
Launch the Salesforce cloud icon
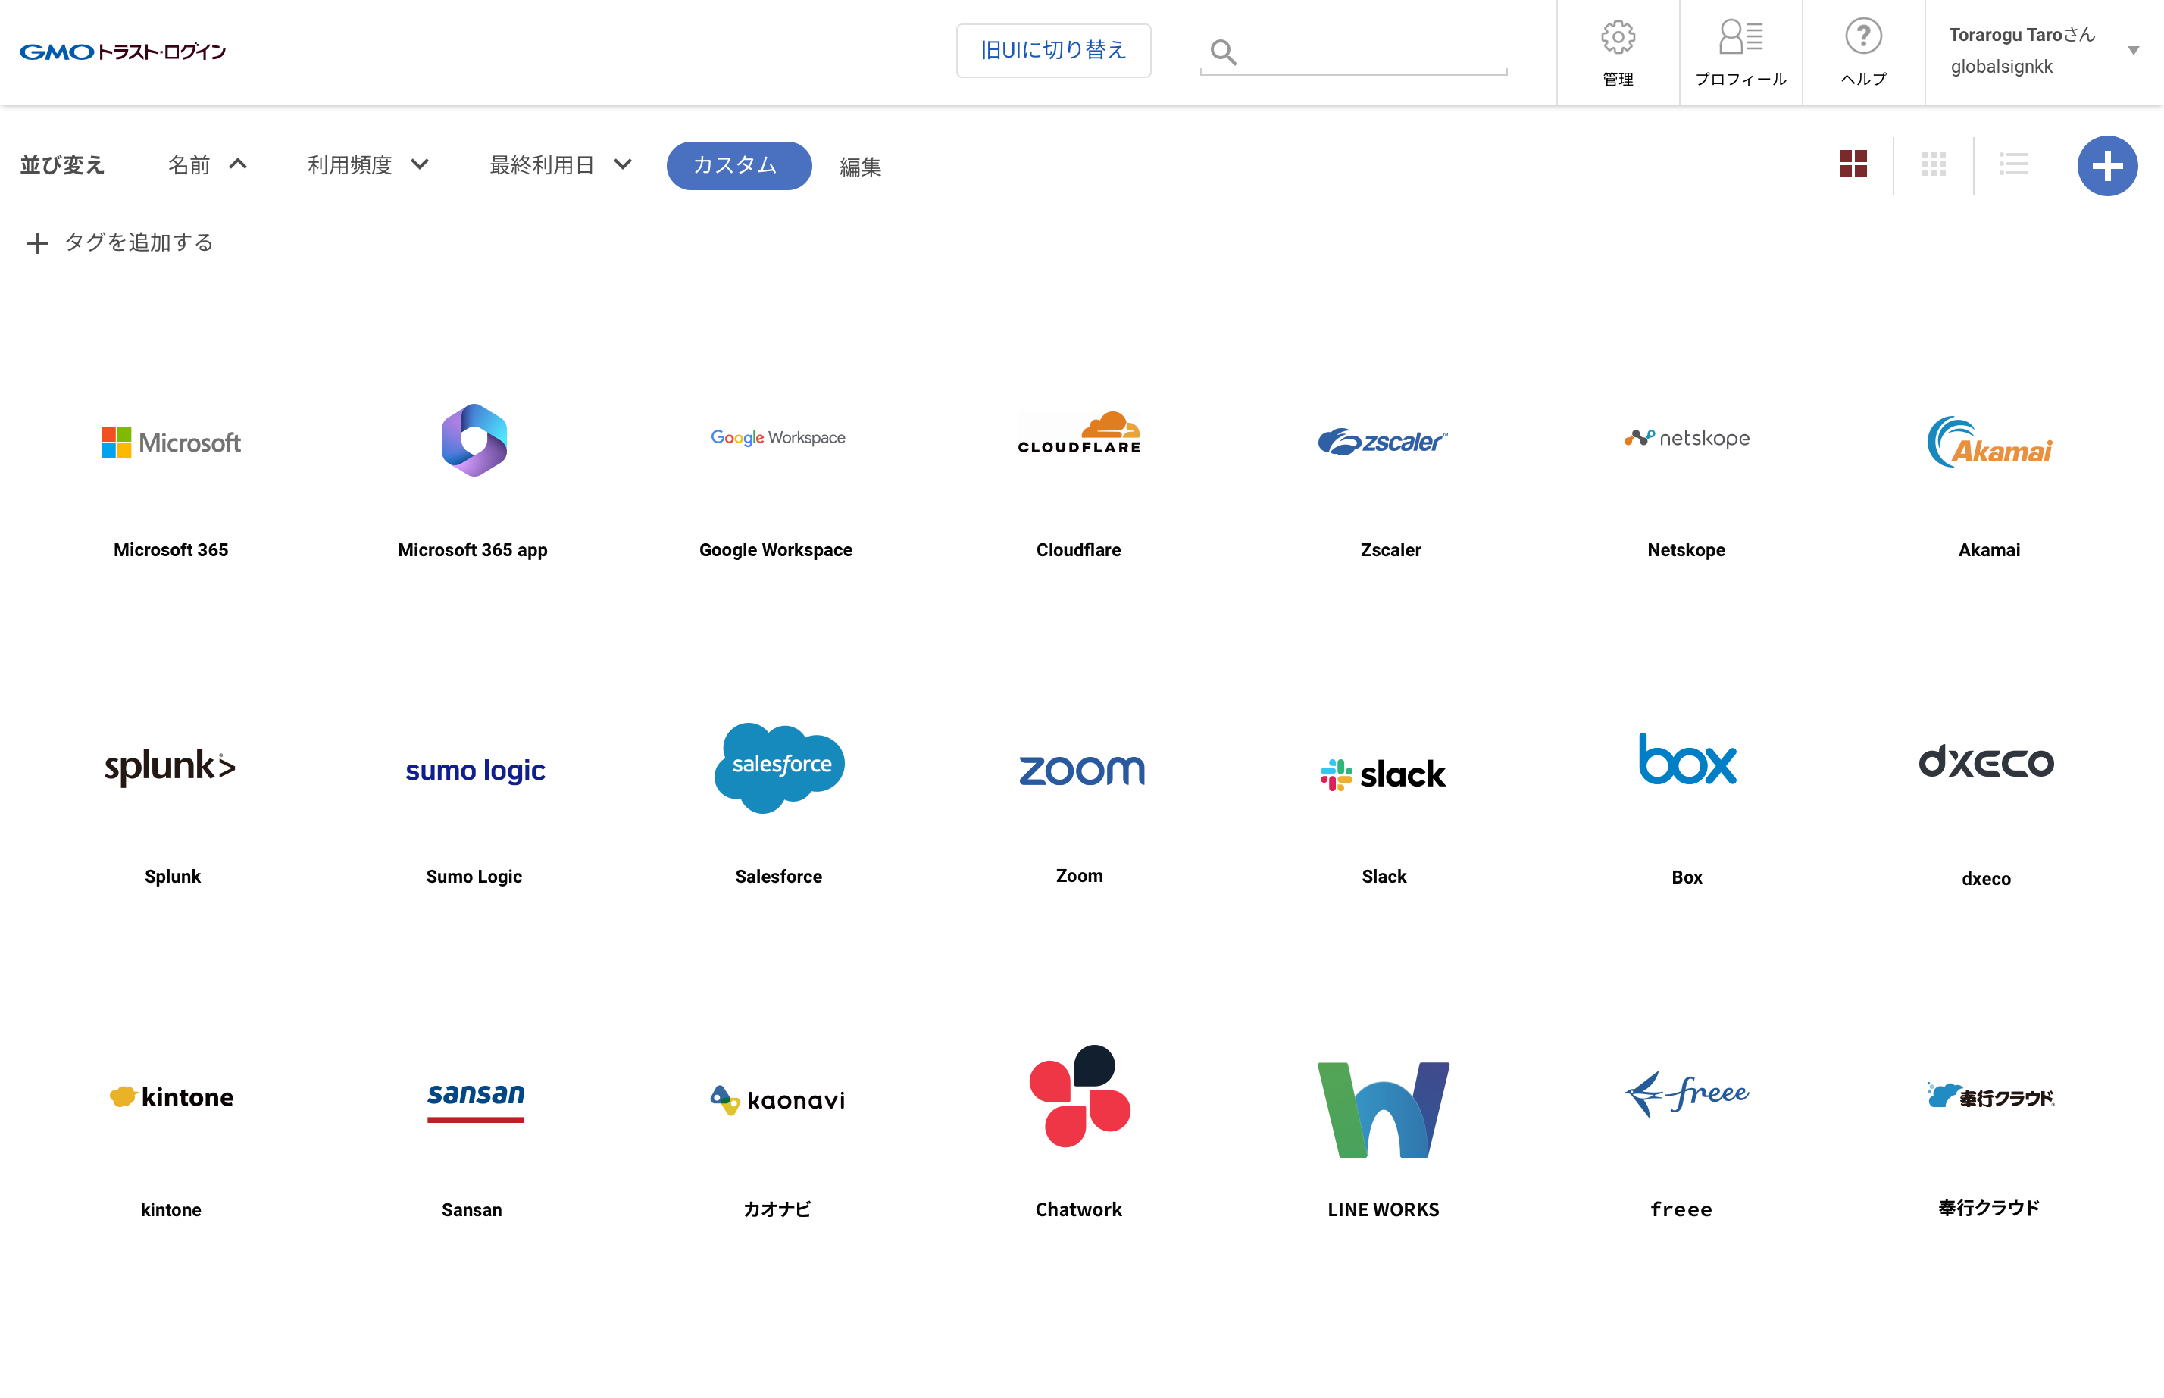coord(780,767)
